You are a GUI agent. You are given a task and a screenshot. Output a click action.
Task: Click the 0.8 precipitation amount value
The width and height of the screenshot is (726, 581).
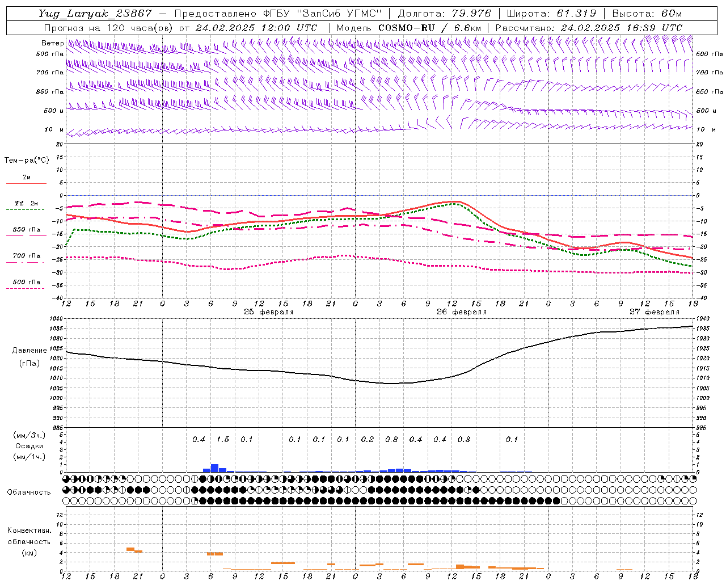click(x=391, y=440)
